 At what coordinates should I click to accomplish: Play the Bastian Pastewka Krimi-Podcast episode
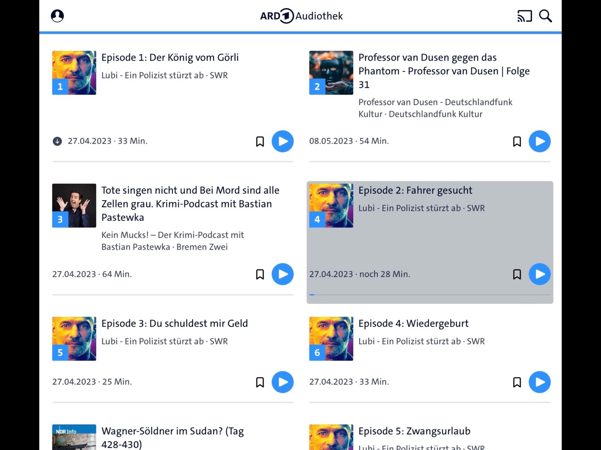coord(283,274)
